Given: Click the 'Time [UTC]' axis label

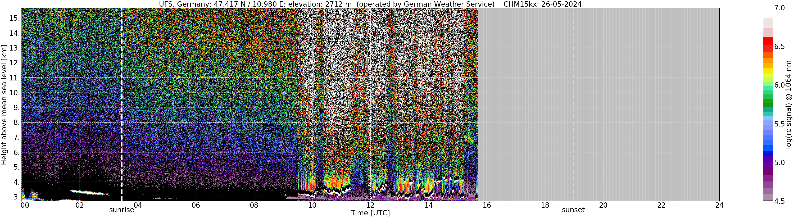Looking at the screenshot, I should [x=370, y=213].
